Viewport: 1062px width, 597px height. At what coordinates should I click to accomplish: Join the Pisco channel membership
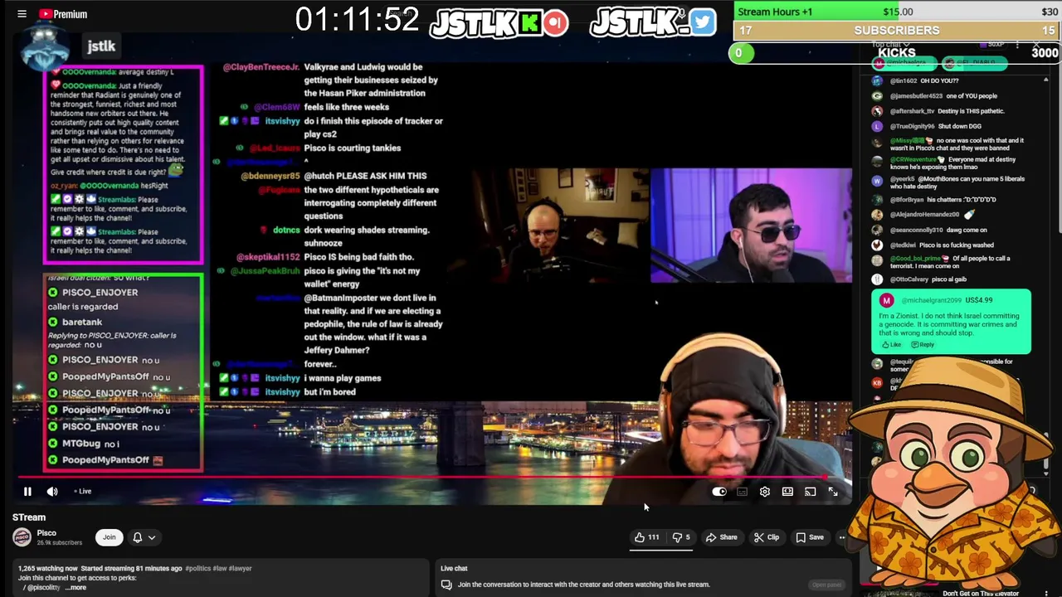point(109,537)
